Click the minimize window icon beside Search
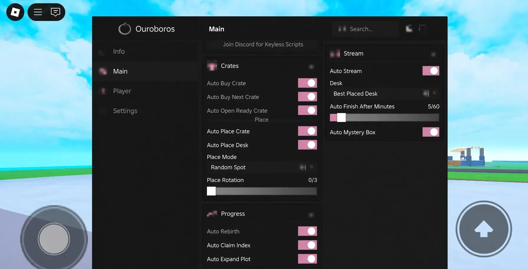528x269 pixels. [x=409, y=29]
